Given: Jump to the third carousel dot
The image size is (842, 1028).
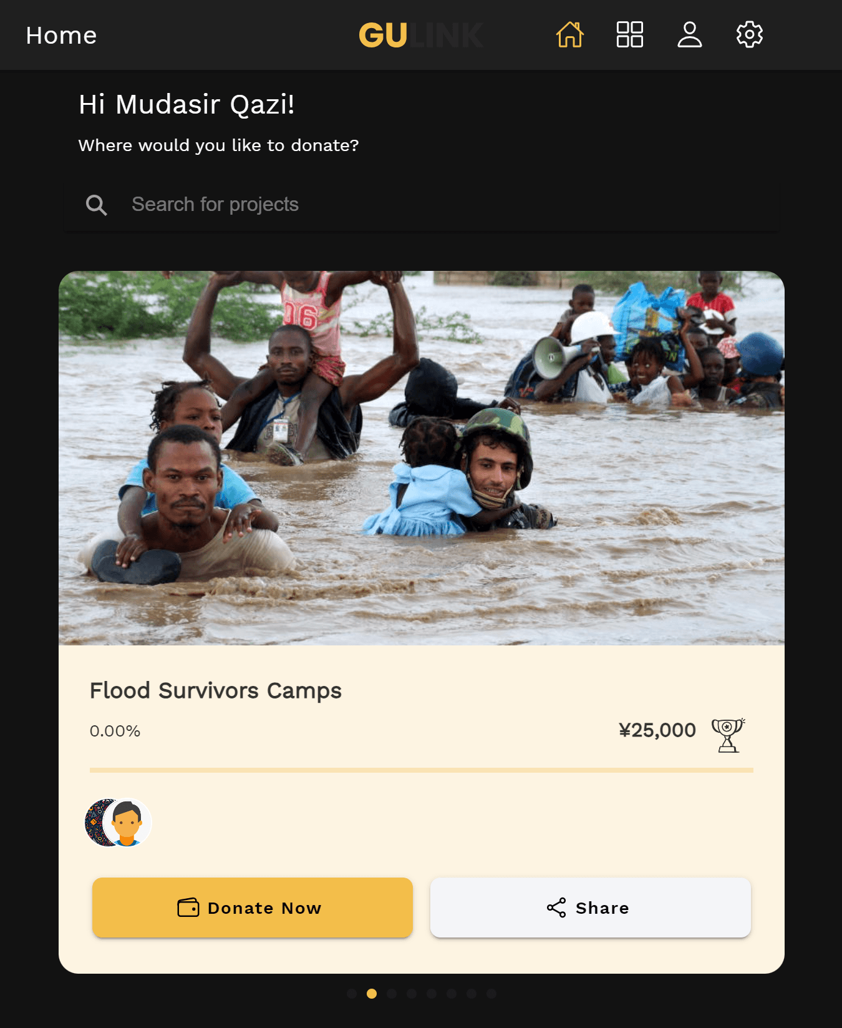Looking at the screenshot, I should [x=392, y=994].
